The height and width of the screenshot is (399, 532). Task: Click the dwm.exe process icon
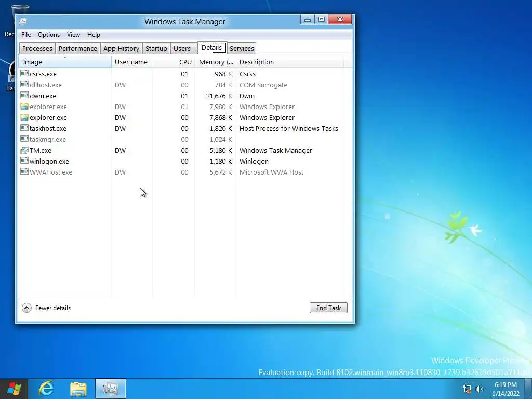(24, 95)
